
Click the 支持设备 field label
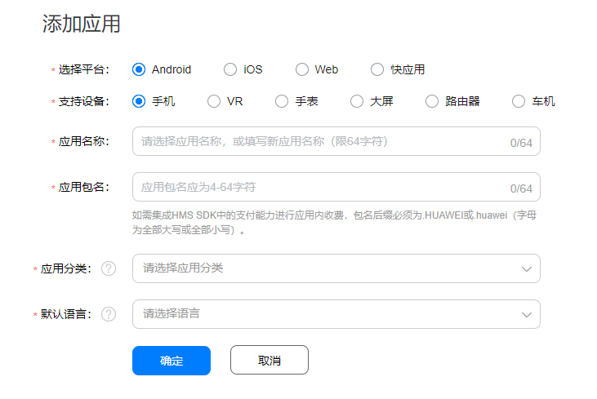[84, 101]
